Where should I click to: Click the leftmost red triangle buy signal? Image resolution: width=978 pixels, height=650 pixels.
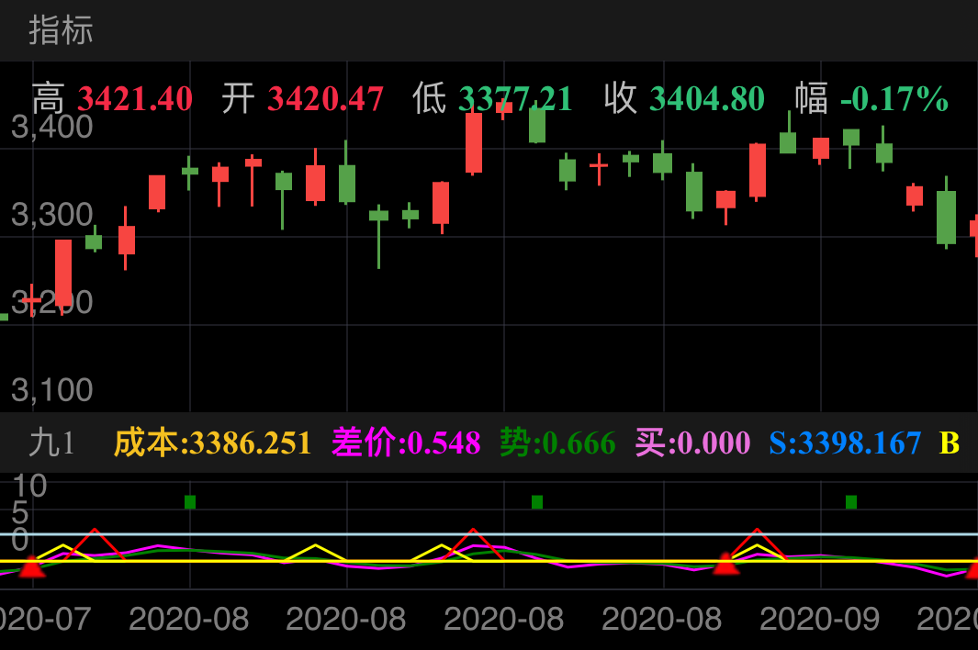(32, 566)
